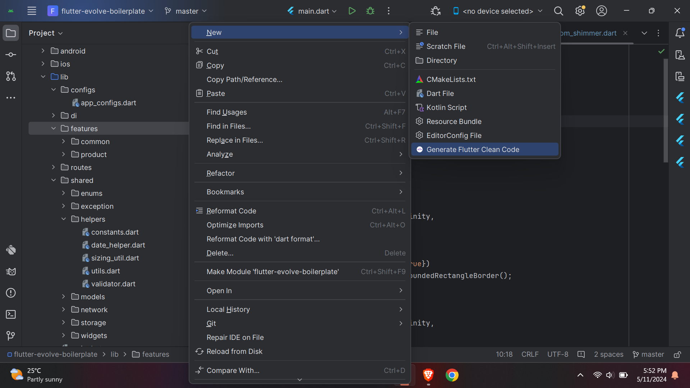
Task: Click the green Run button
Action: coord(352,11)
